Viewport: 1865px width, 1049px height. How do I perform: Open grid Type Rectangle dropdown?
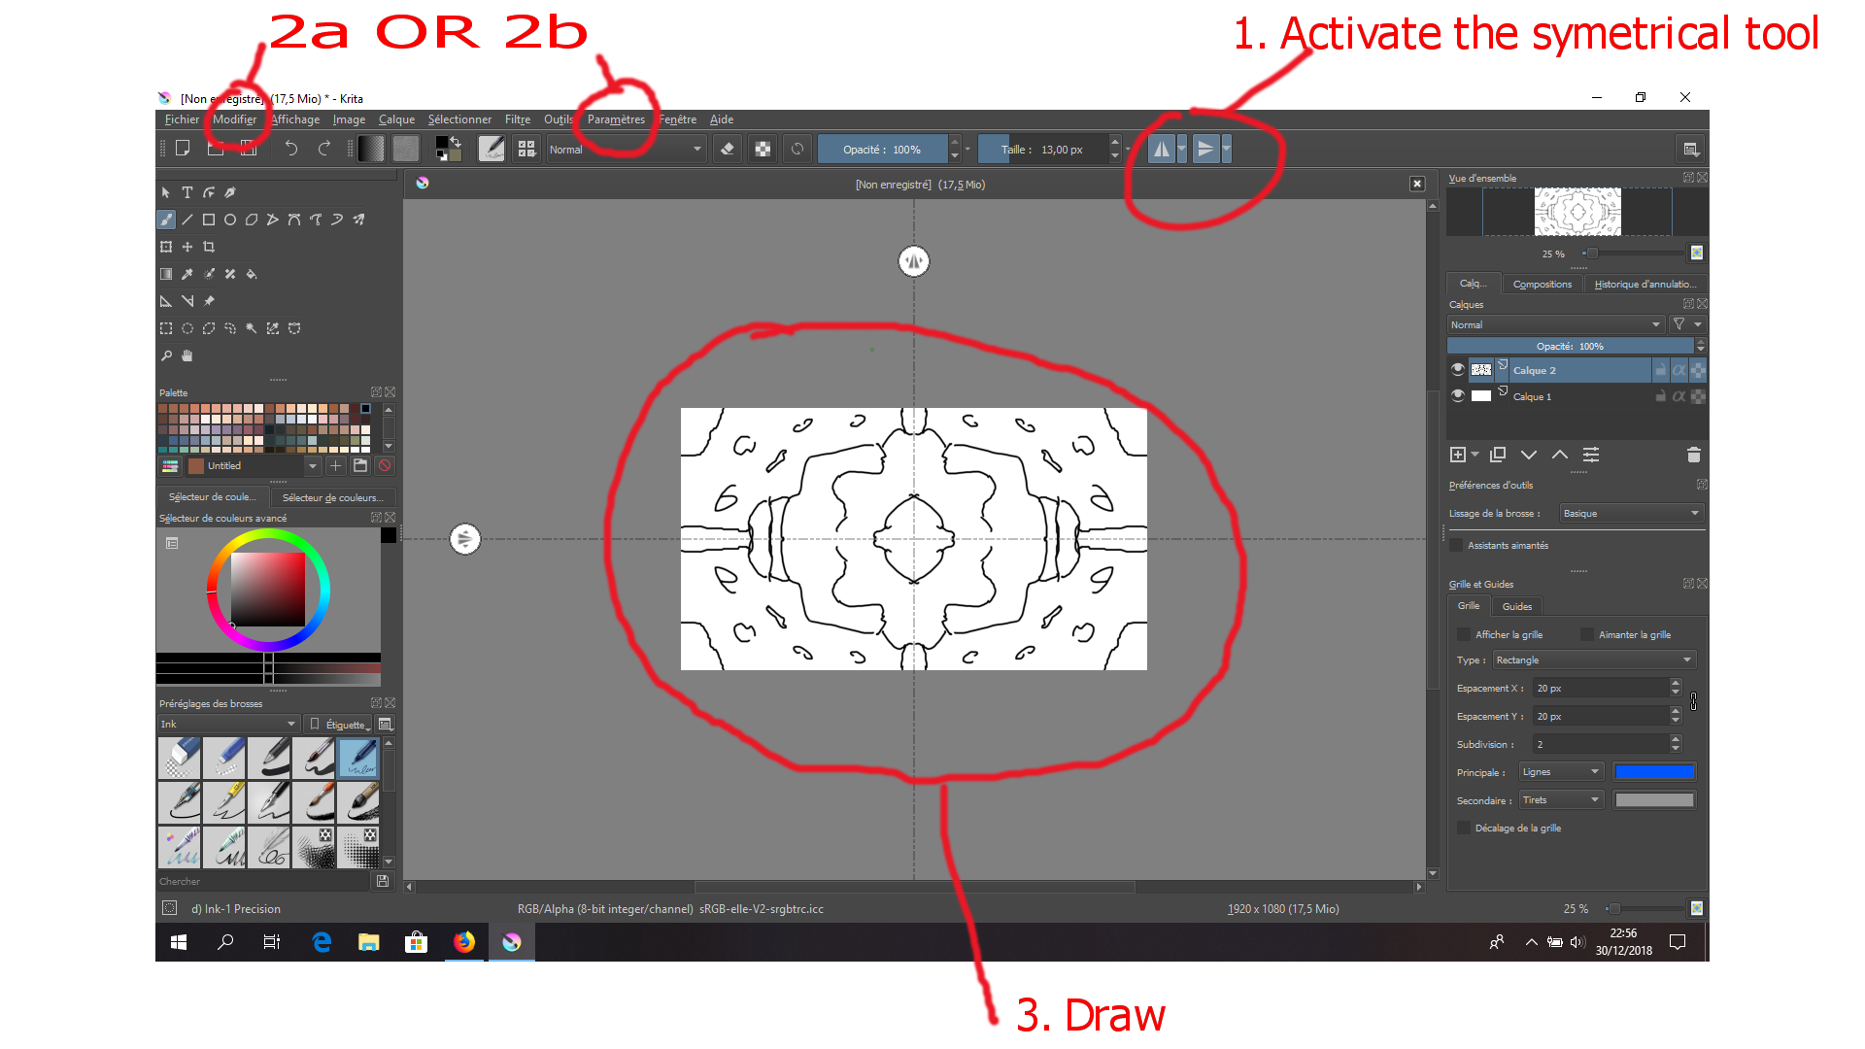(x=1595, y=660)
